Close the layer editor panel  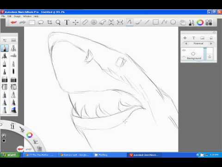click(x=214, y=32)
